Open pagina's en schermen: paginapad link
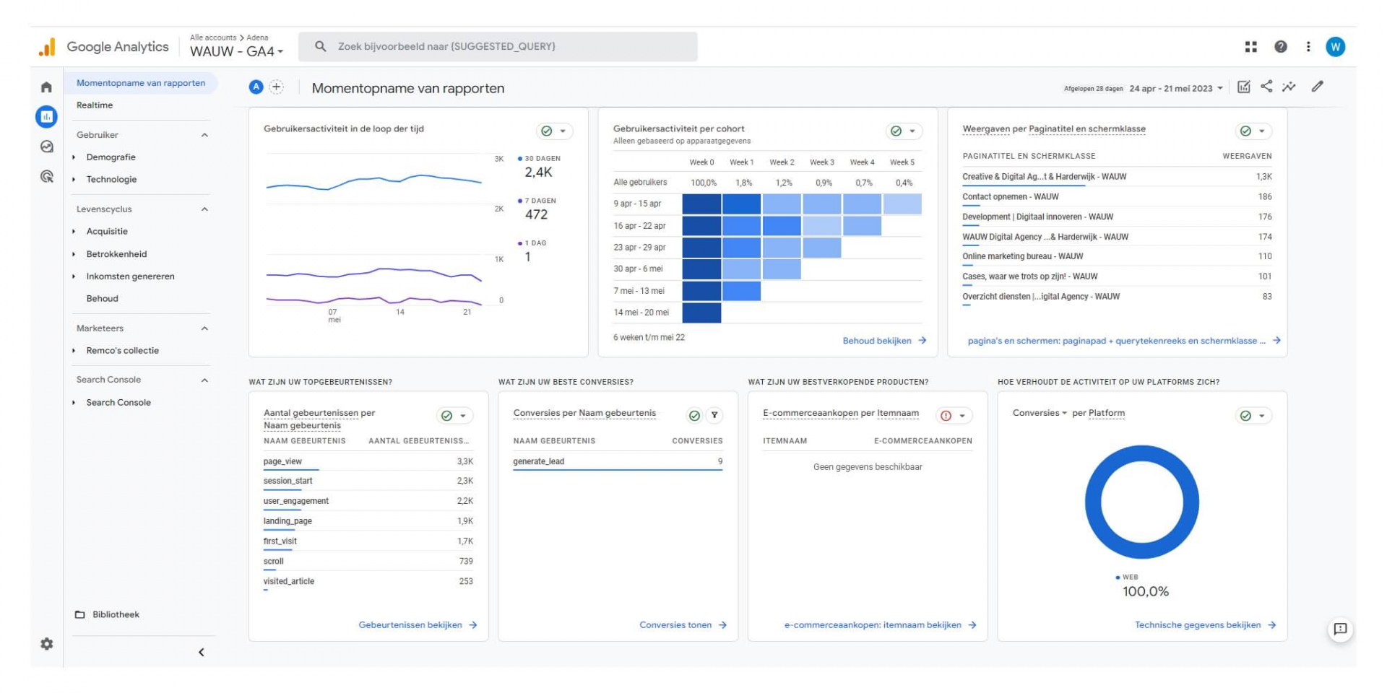Viewport: 1387px width, 693px height. [1124, 341]
